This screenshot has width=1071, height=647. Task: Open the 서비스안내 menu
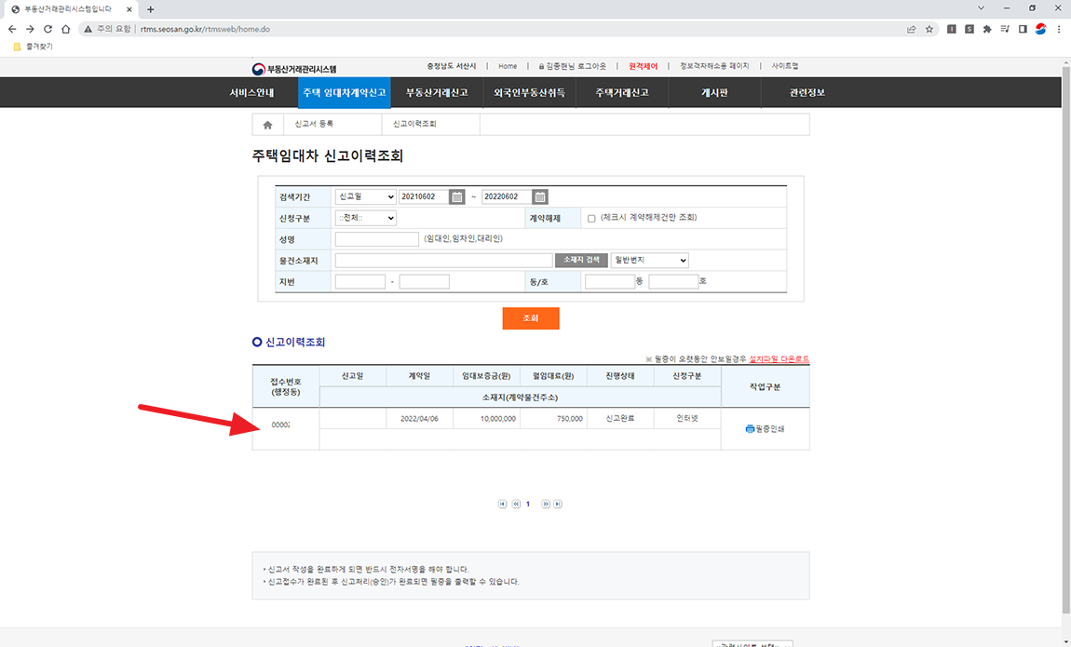pyautogui.click(x=251, y=93)
